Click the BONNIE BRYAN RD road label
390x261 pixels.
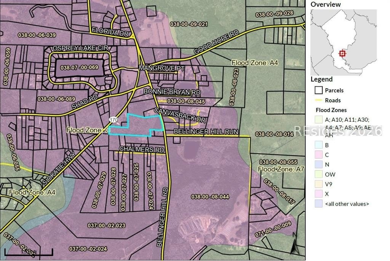[x=172, y=92]
